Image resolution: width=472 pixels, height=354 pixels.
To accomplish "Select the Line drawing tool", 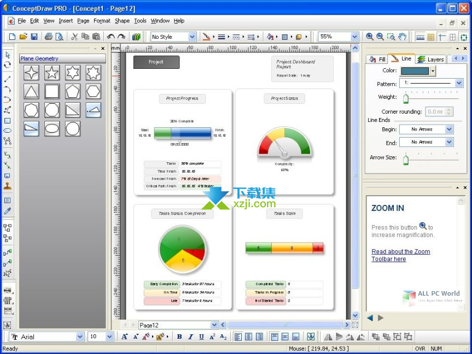I will tap(8, 79).
